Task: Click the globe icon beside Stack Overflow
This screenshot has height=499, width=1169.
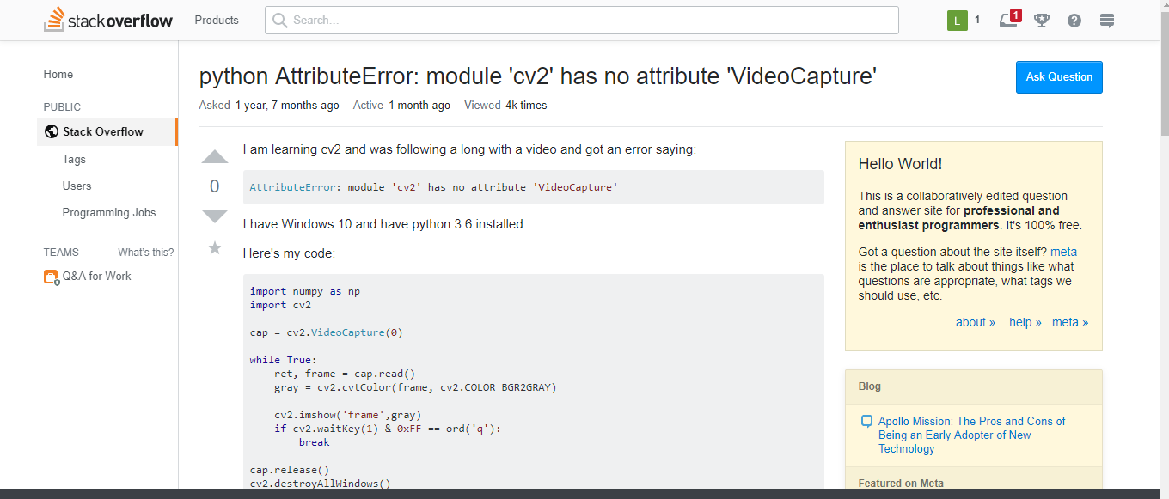Action: [52, 131]
